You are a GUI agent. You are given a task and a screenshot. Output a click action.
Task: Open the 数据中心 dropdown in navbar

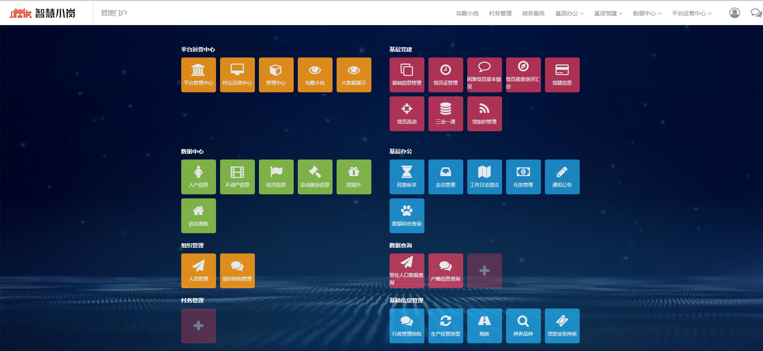coord(647,13)
